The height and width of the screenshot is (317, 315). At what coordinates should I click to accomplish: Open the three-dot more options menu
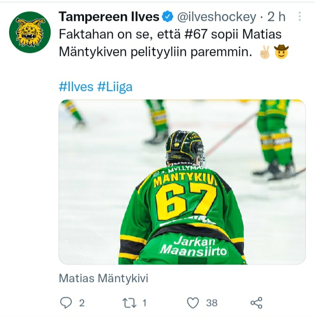[300, 17]
